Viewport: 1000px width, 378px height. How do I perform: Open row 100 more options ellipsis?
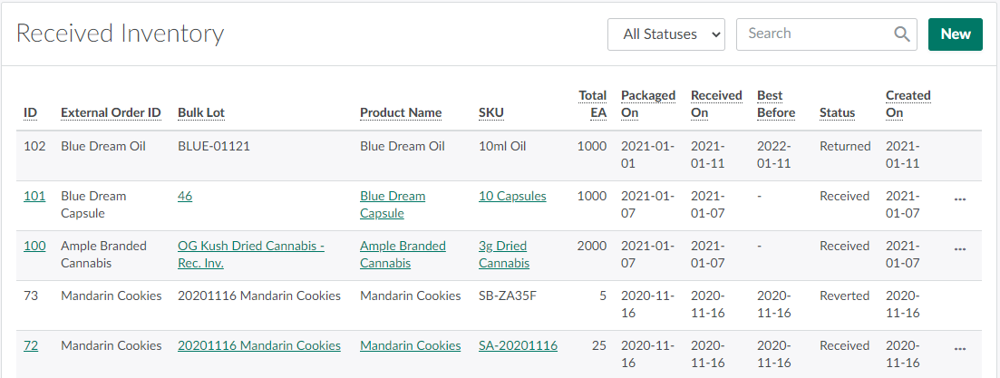point(960,247)
